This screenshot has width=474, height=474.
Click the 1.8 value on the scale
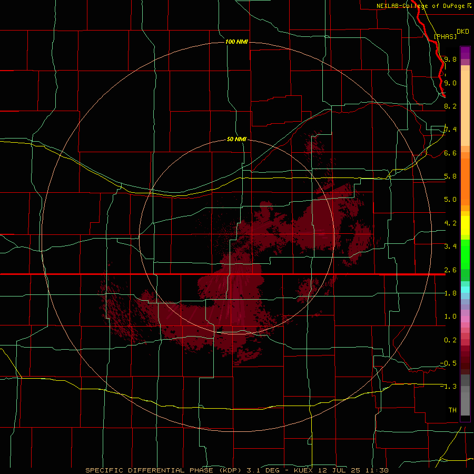coord(450,293)
